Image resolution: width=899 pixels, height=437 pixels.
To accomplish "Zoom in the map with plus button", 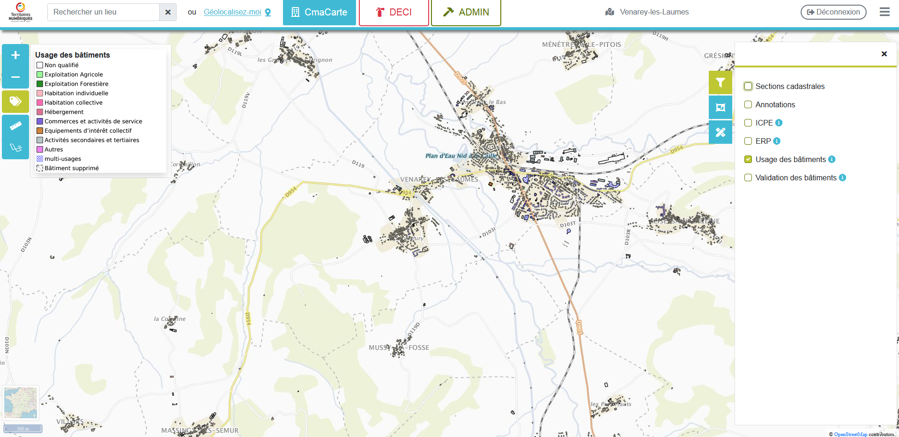I will 15,55.
